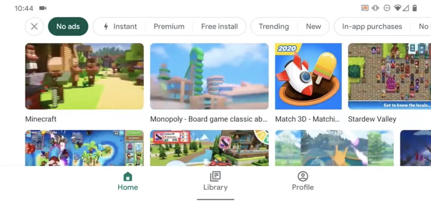Enable the Premium filter chip
Image resolution: width=431 pixels, height=203 pixels.
169,27
